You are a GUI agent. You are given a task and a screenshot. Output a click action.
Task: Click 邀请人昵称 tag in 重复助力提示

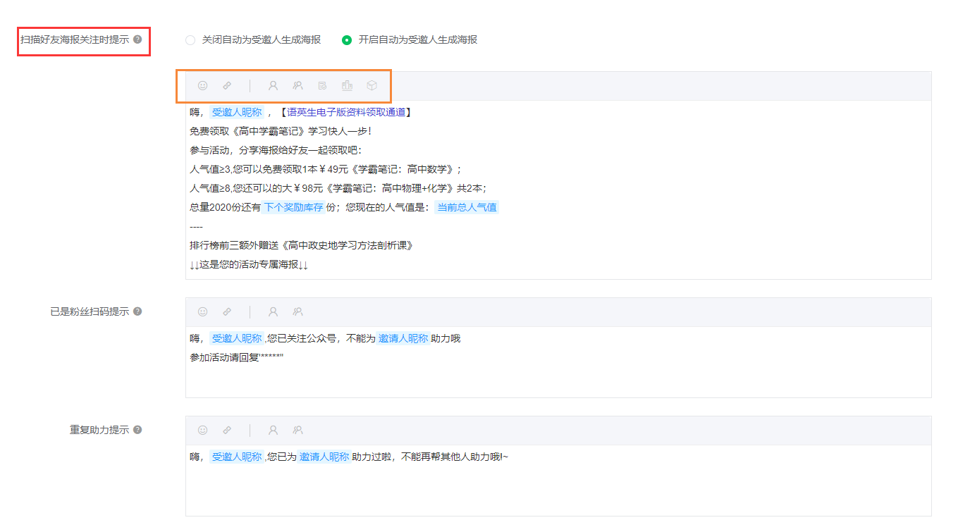click(324, 457)
